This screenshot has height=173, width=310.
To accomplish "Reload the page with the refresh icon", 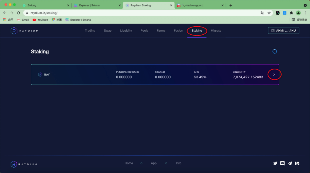I will (19, 13).
